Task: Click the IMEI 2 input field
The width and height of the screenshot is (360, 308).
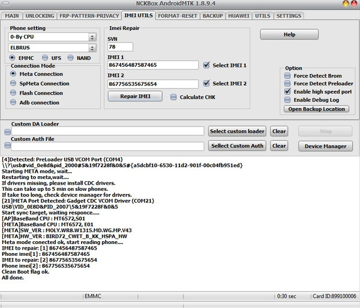Action: 153,84
